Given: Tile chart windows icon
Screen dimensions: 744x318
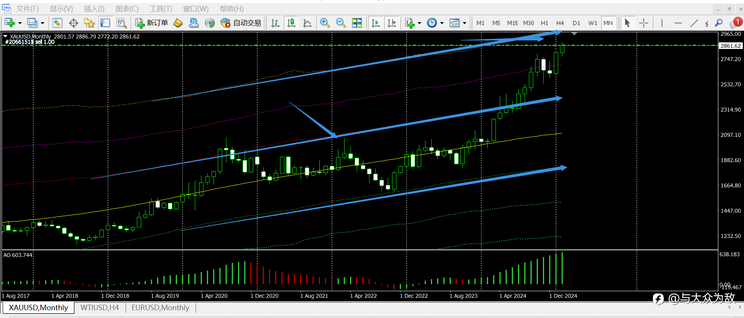Looking at the screenshot, I should [x=357, y=23].
